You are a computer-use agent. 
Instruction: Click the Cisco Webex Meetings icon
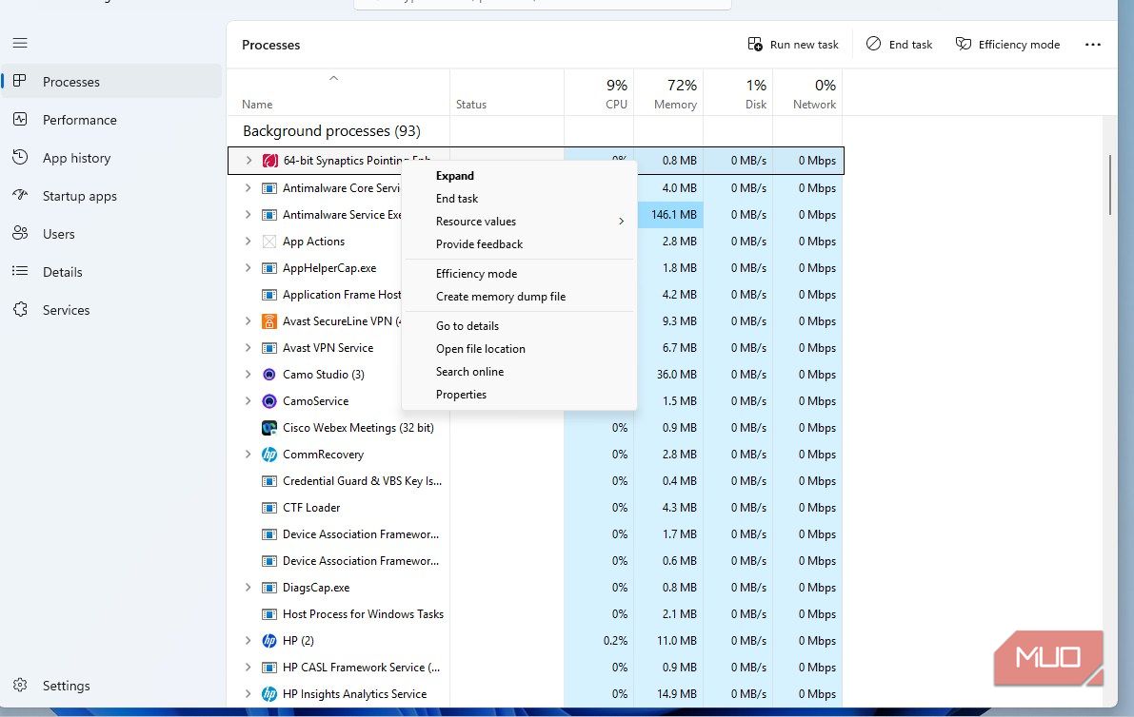pyautogui.click(x=269, y=428)
